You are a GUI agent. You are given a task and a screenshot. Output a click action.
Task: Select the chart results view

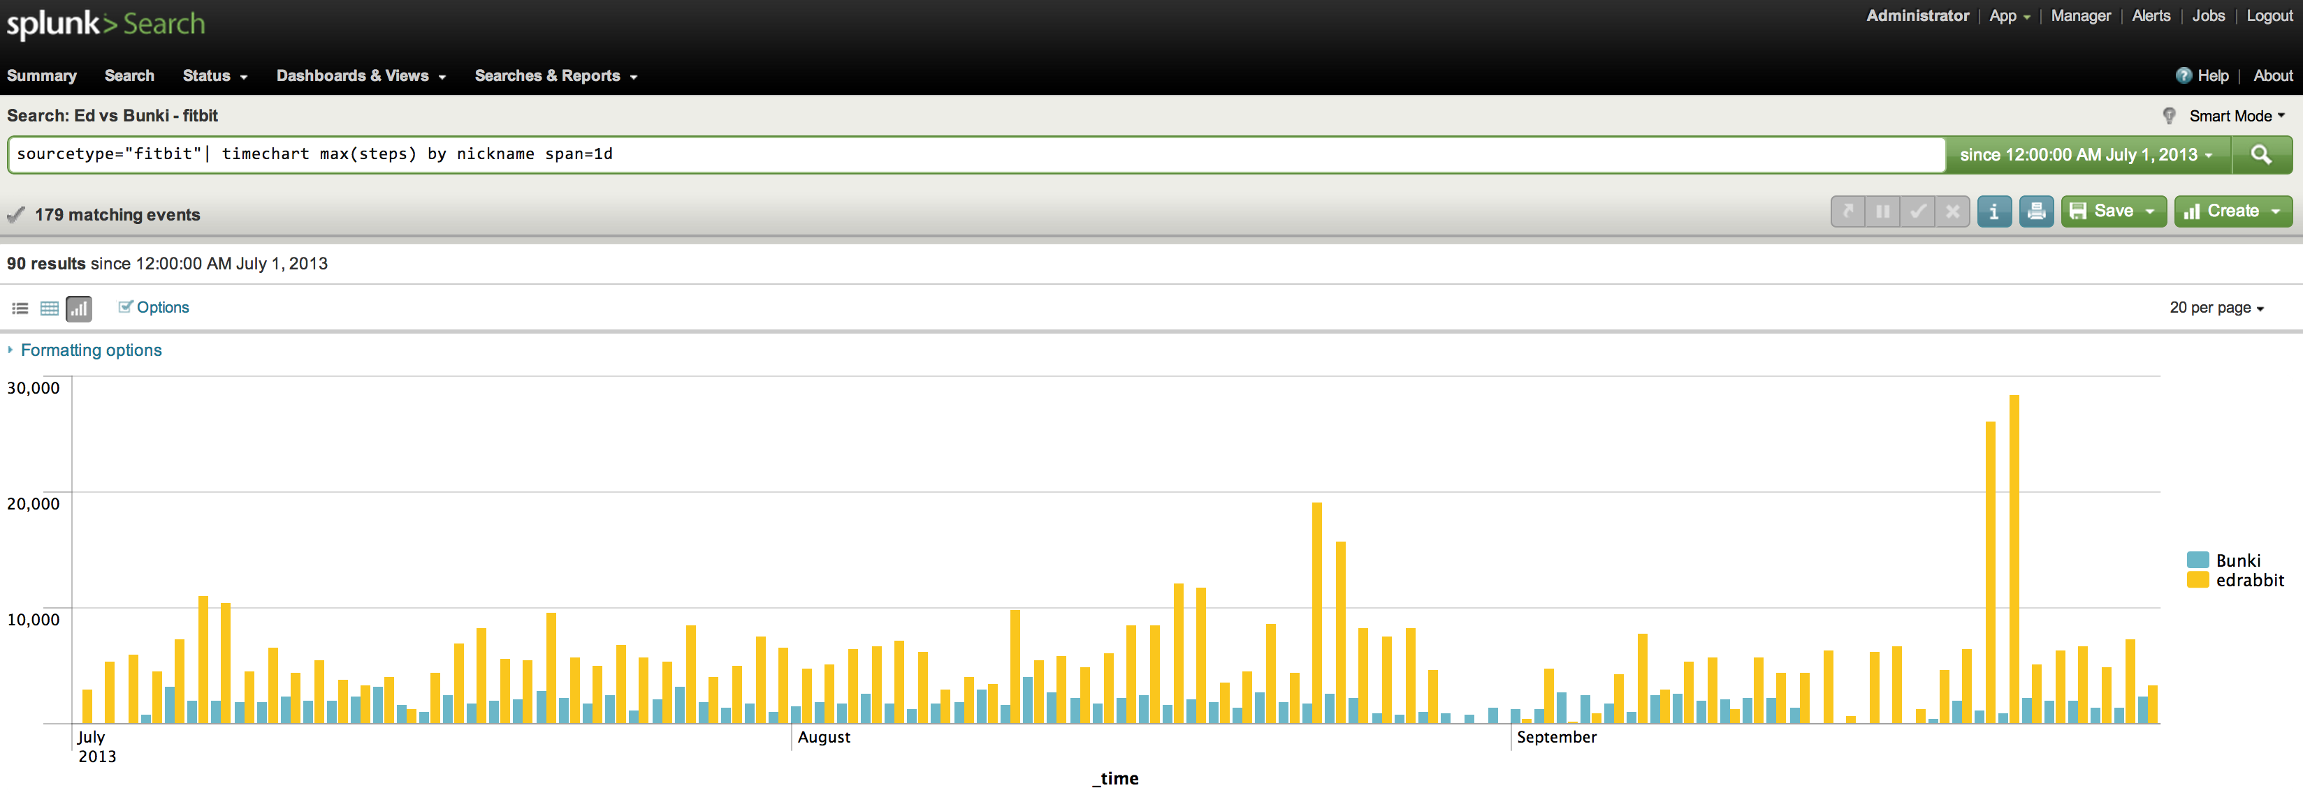tap(79, 309)
